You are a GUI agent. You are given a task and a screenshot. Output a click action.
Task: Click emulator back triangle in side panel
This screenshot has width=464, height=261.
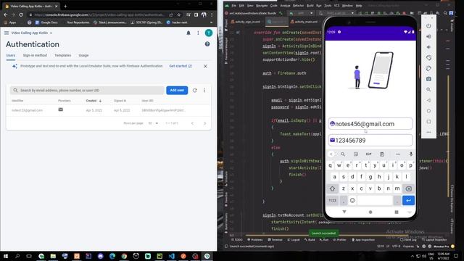(428, 100)
